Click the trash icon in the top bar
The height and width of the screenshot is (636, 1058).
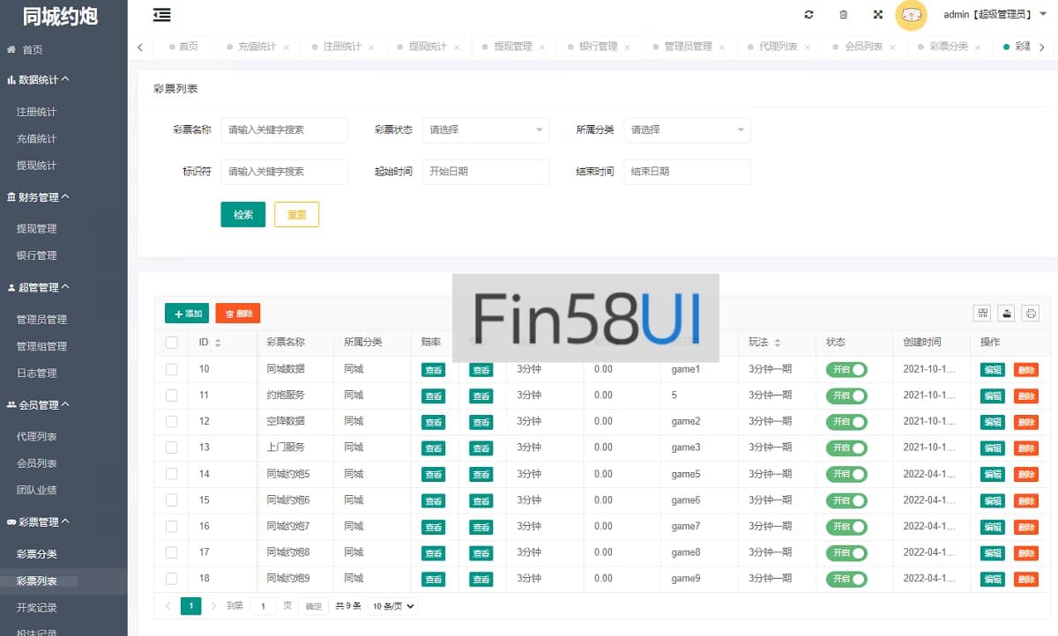tap(843, 15)
